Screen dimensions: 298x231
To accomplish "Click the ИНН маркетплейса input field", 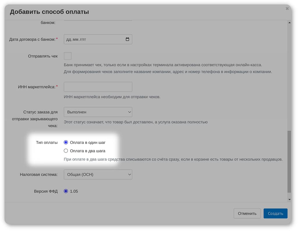I will pos(98,87).
